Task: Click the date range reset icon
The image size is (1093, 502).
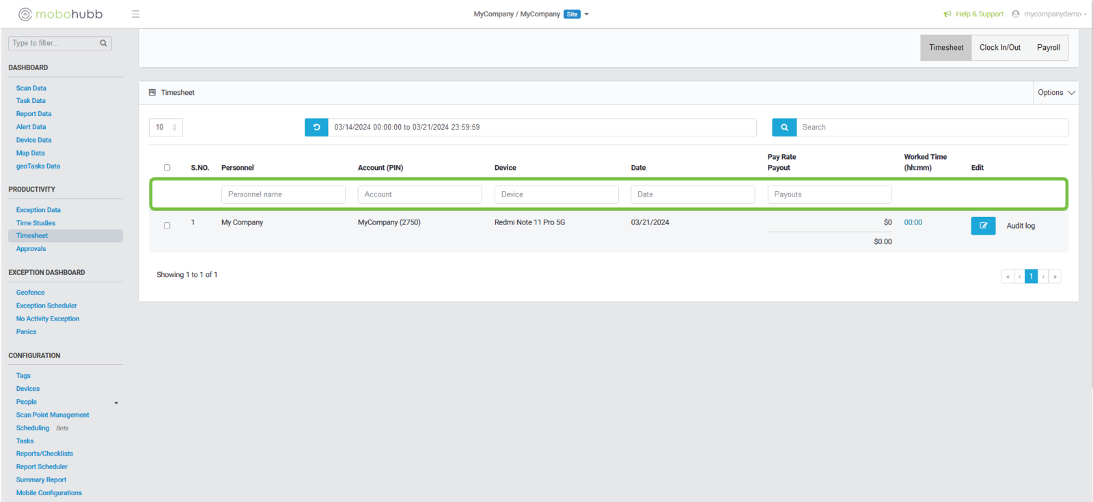Action: pos(316,127)
